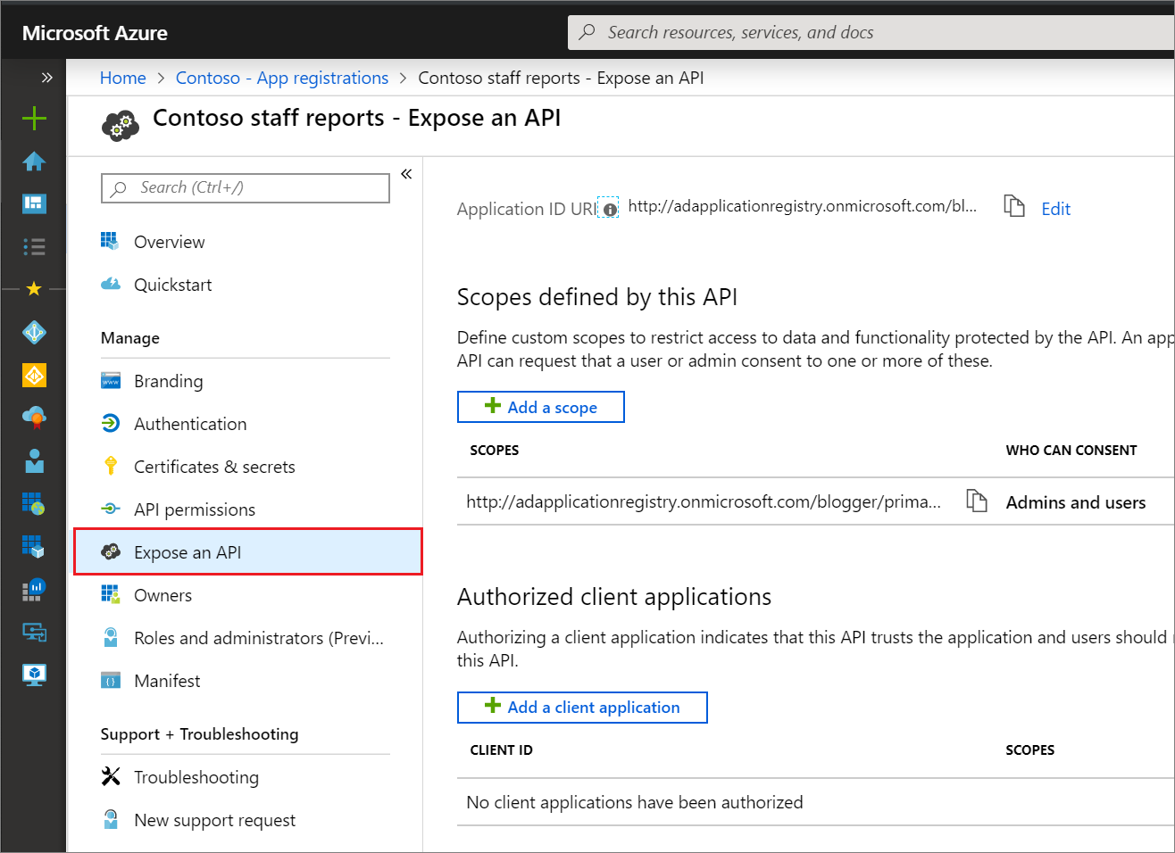Expand the left navigation rail
This screenshot has width=1175, height=853.
[x=46, y=78]
